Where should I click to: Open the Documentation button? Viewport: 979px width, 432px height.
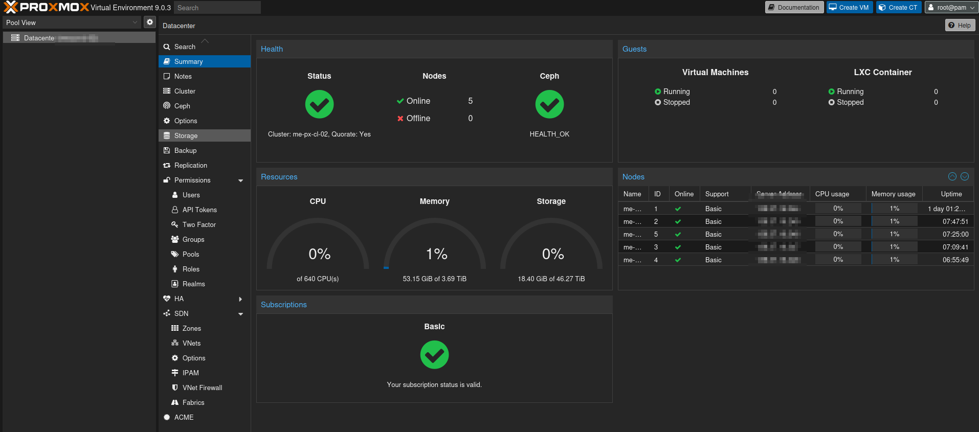(x=794, y=7)
